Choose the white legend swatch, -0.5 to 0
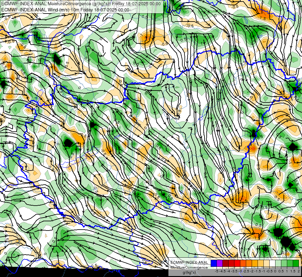 pos(272,263)
